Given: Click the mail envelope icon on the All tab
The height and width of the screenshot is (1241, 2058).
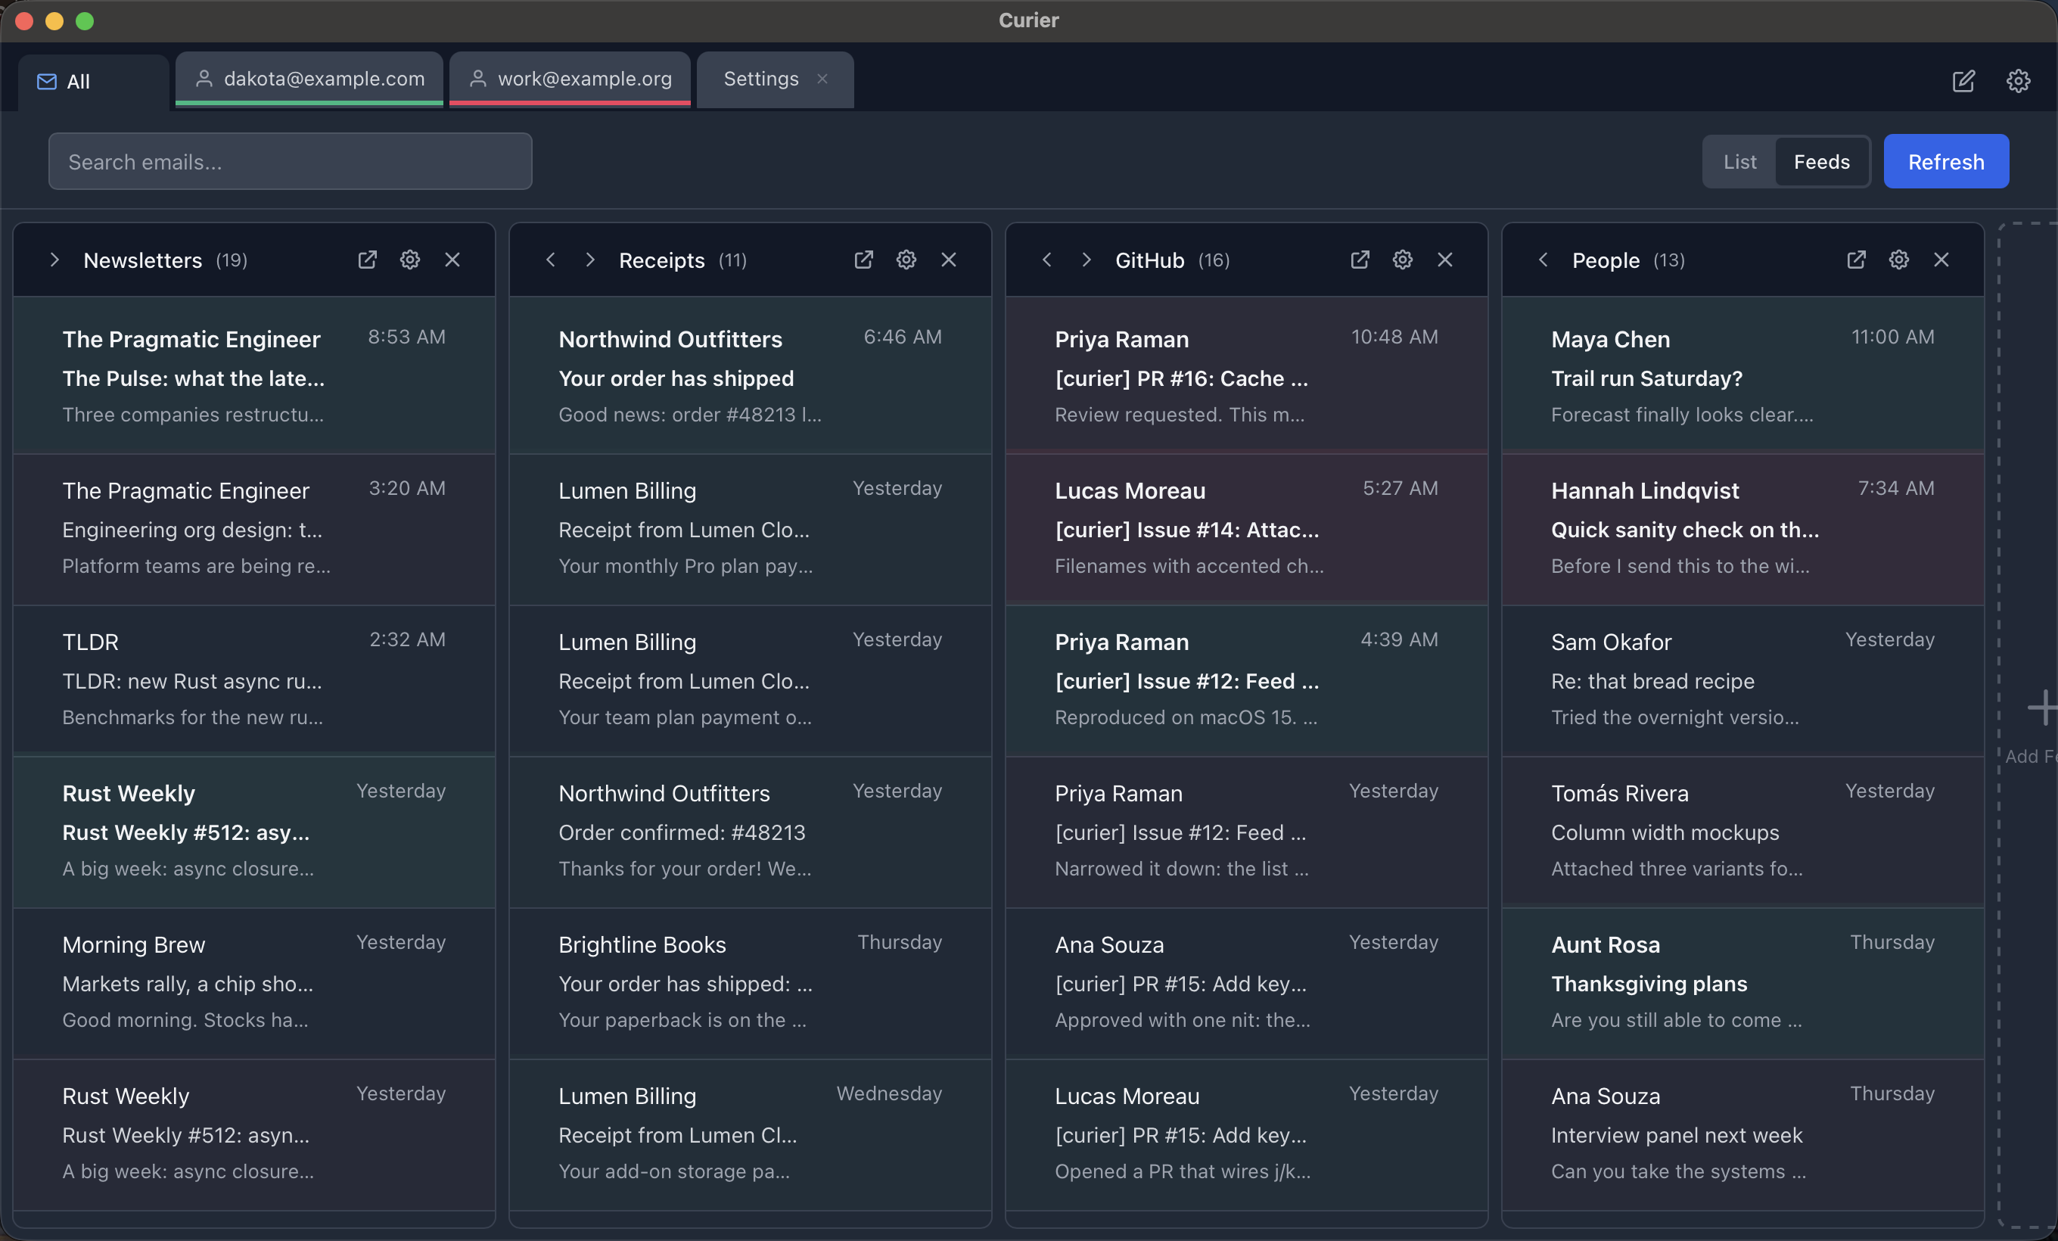Looking at the screenshot, I should pyautogui.click(x=47, y=82).
